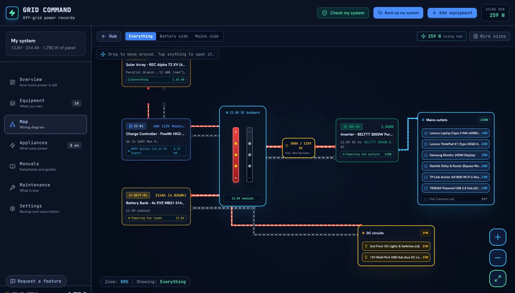Turn on the PoE Cameras (x4)
Screen dimensions: 515x293
(x=455, y=199)
